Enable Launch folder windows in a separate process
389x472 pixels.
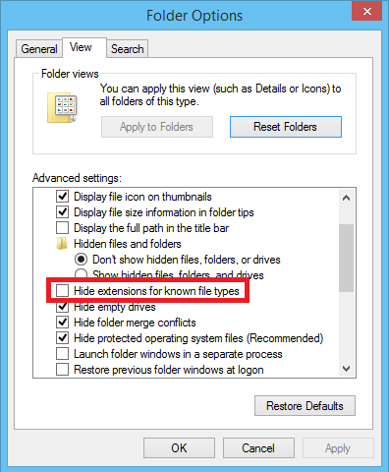62,354
